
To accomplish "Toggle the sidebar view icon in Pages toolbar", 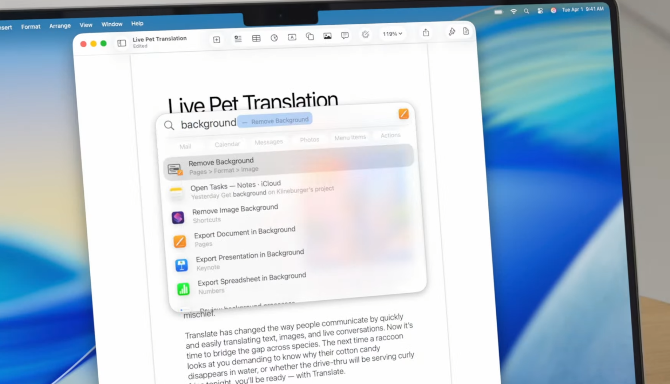I will [122, 43].
